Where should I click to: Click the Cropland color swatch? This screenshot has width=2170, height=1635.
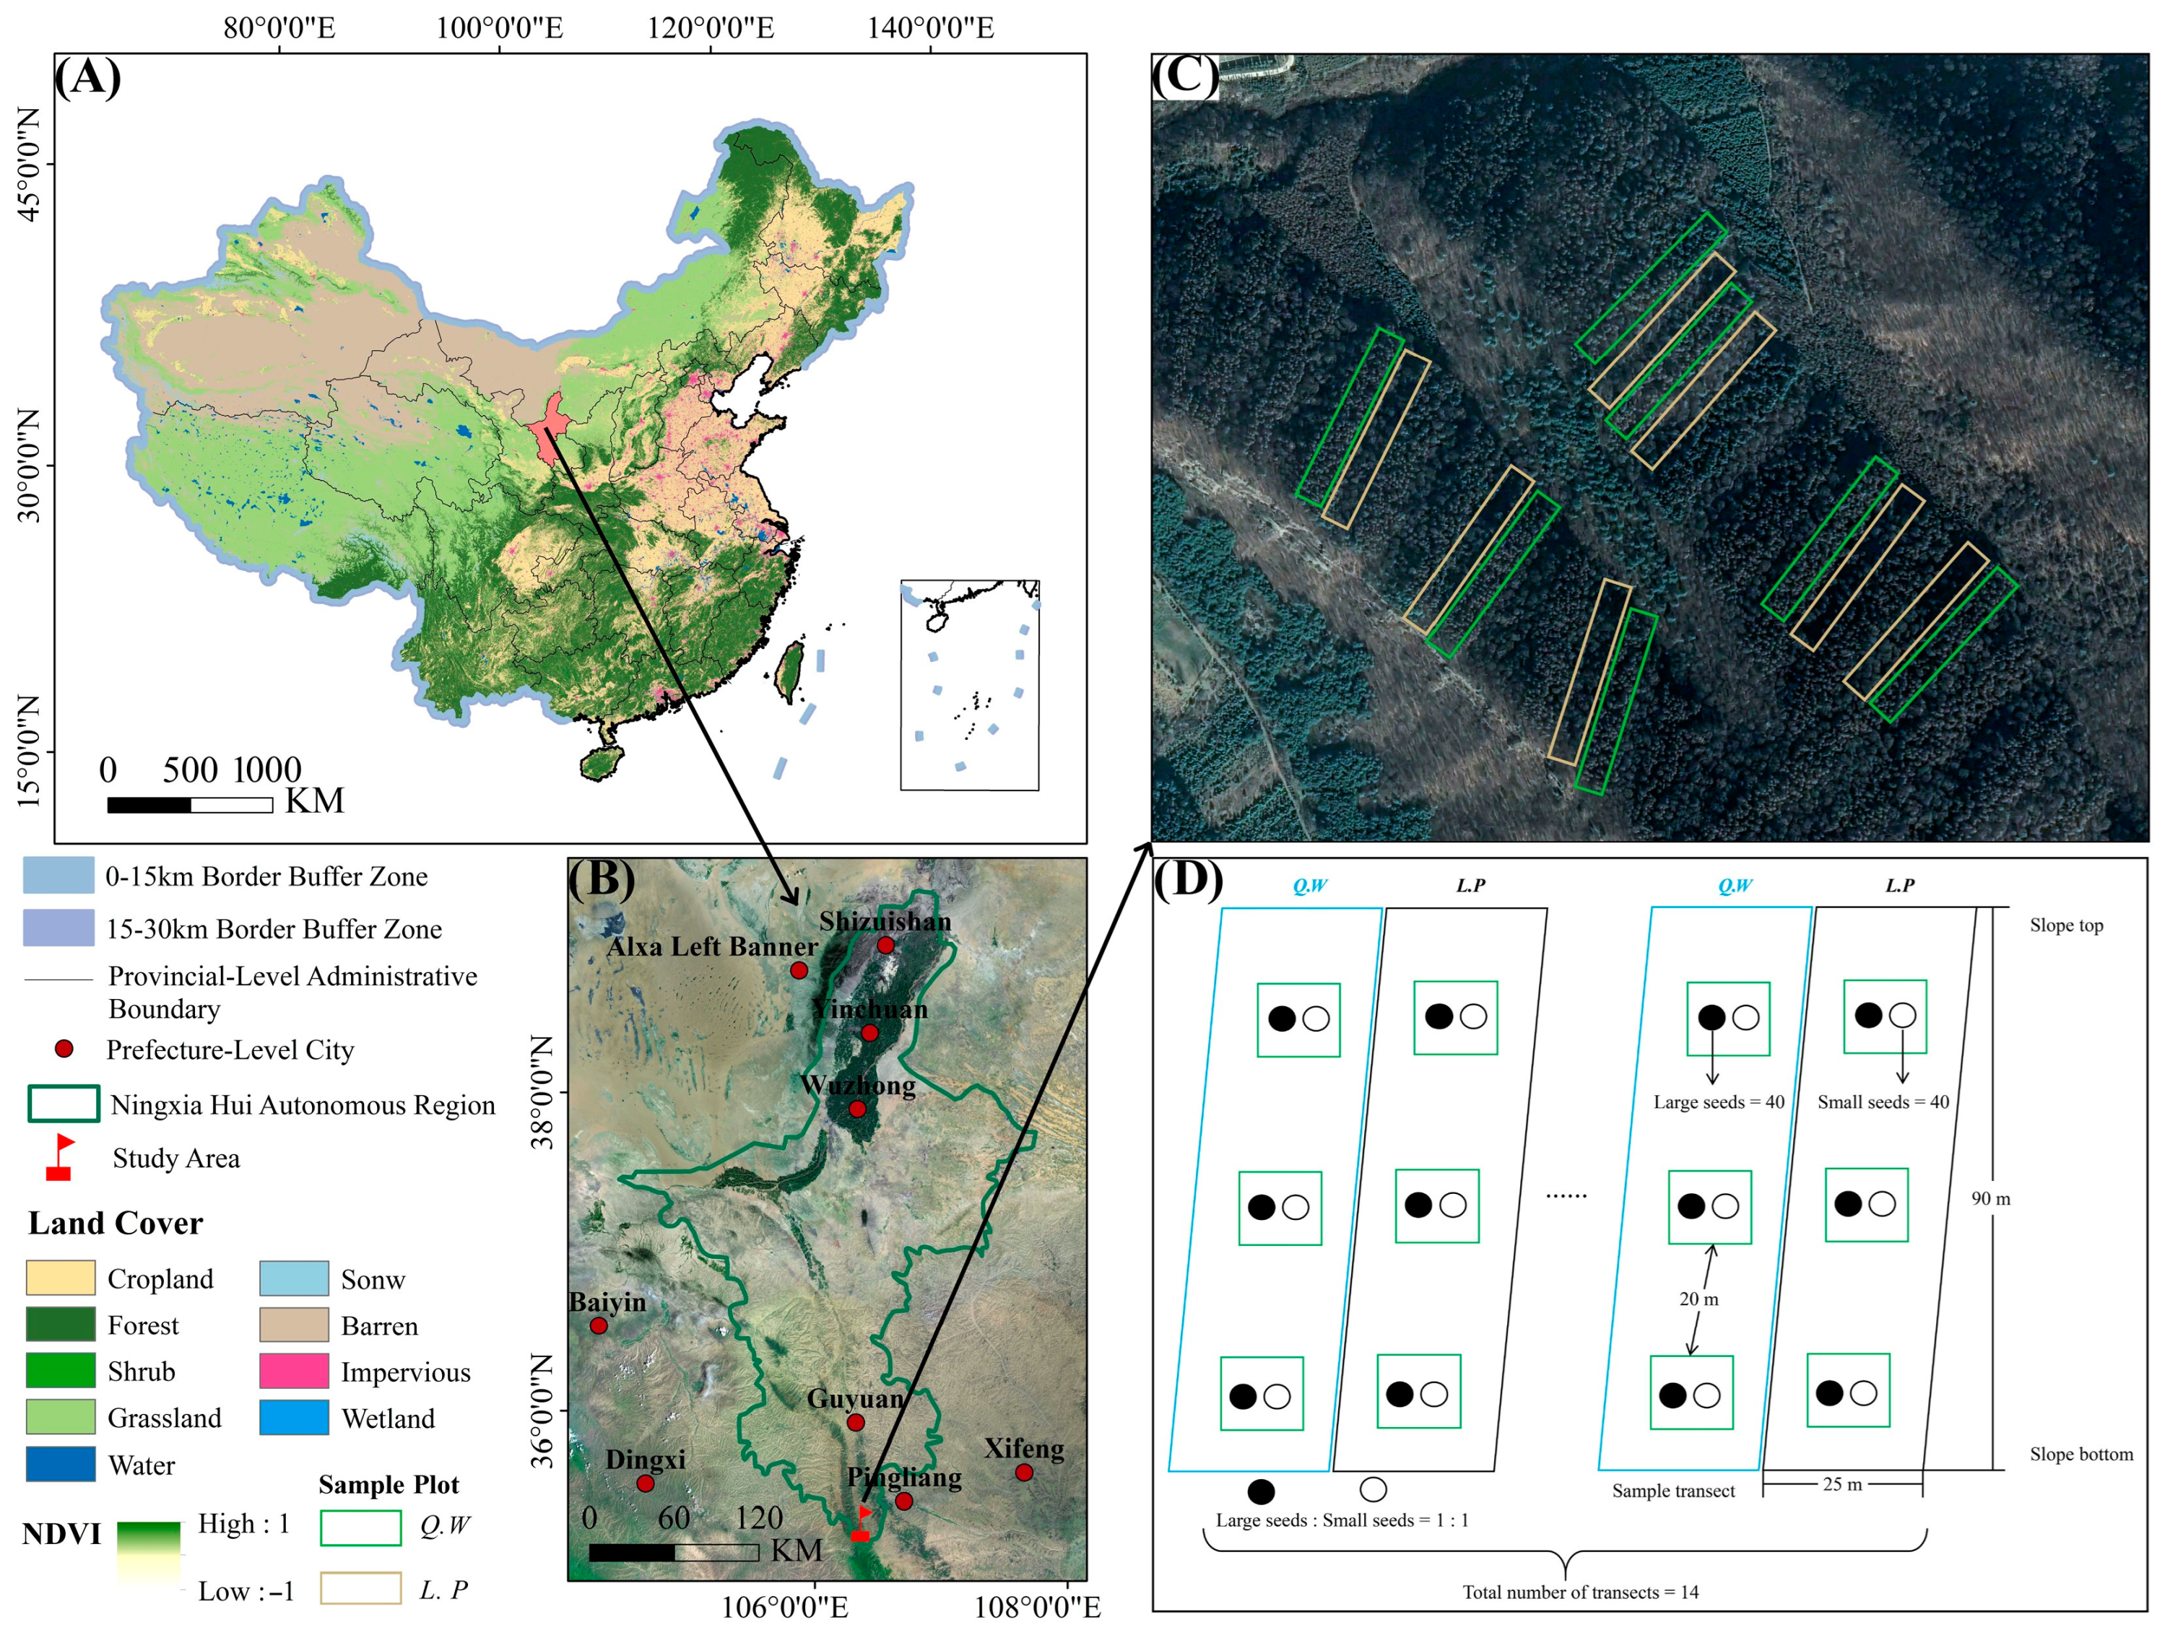pos(61,1278)
